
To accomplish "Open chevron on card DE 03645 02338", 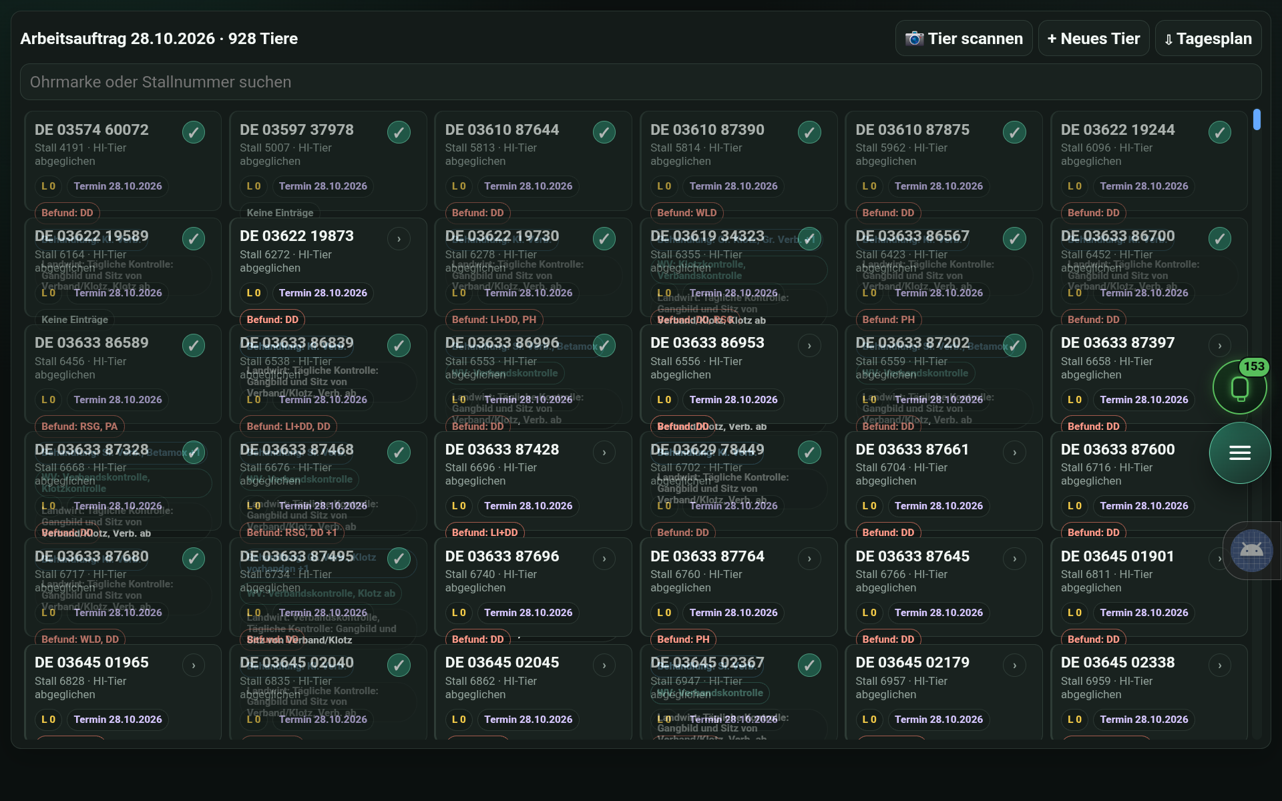I will click(x=1220, y=665).
